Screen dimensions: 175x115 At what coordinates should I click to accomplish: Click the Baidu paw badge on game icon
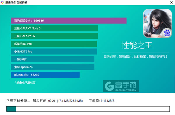click(167, 33)
